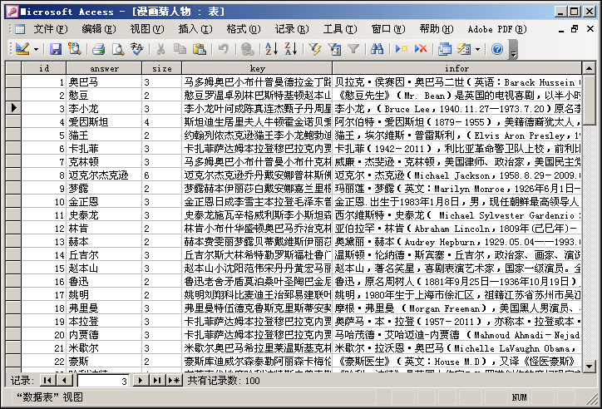Open the 记录(R) menu
The image size is (602, 409).
[292, 29]
